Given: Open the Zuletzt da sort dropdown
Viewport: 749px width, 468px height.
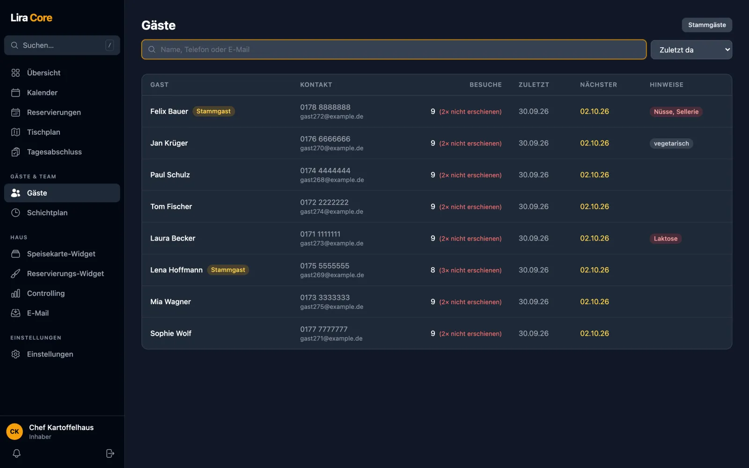Looking at the screenshot, I should coord(691,50).
